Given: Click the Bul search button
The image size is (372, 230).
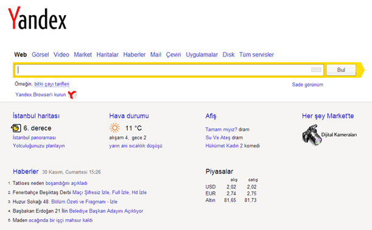Looking at the screenshot, I should (x=341, y=70).
